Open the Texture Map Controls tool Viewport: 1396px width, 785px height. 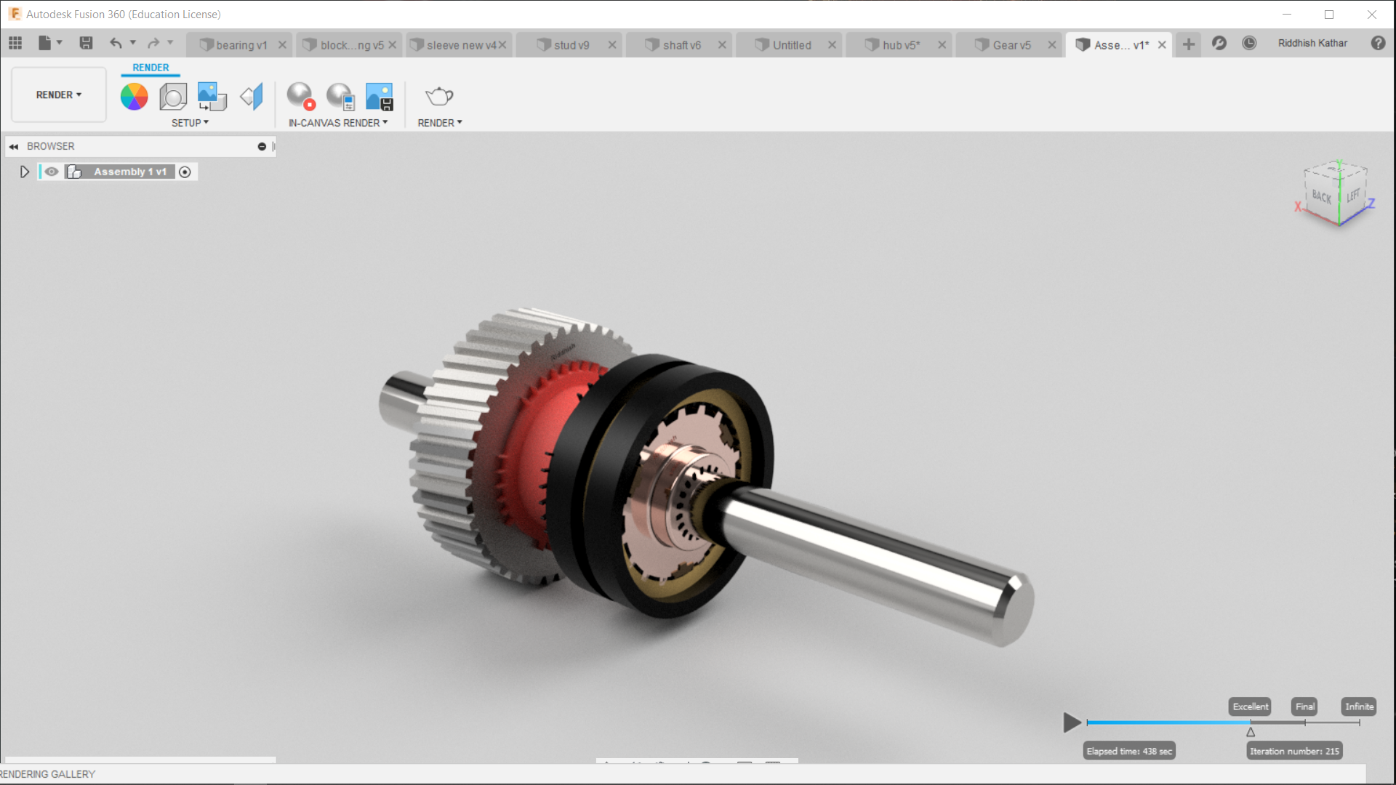click(252, 96)
